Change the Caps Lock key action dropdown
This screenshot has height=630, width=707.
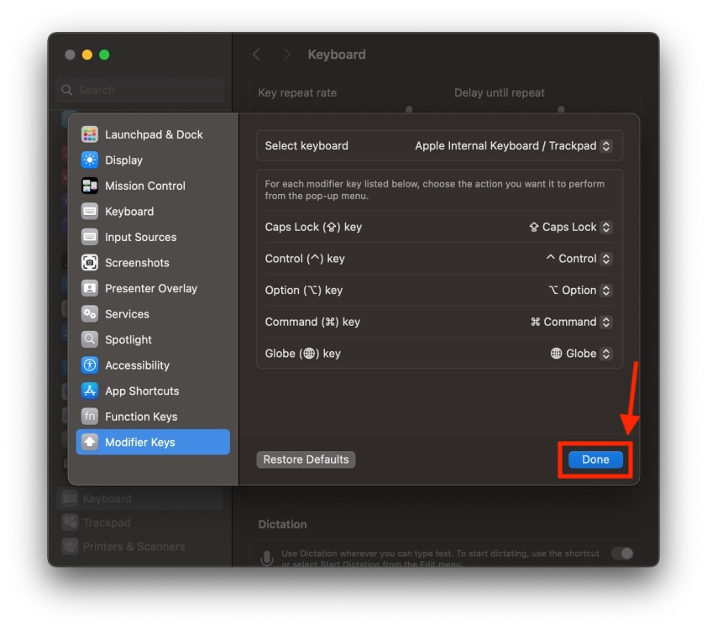click(x=569, y=227)
